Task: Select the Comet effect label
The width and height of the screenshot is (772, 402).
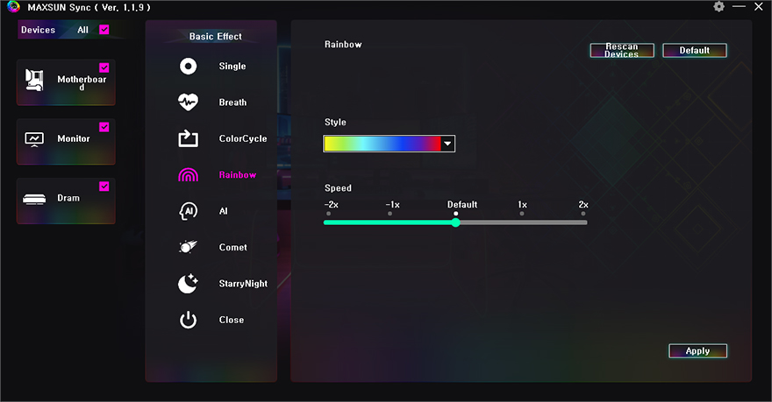Action: (x=232, y=247)
